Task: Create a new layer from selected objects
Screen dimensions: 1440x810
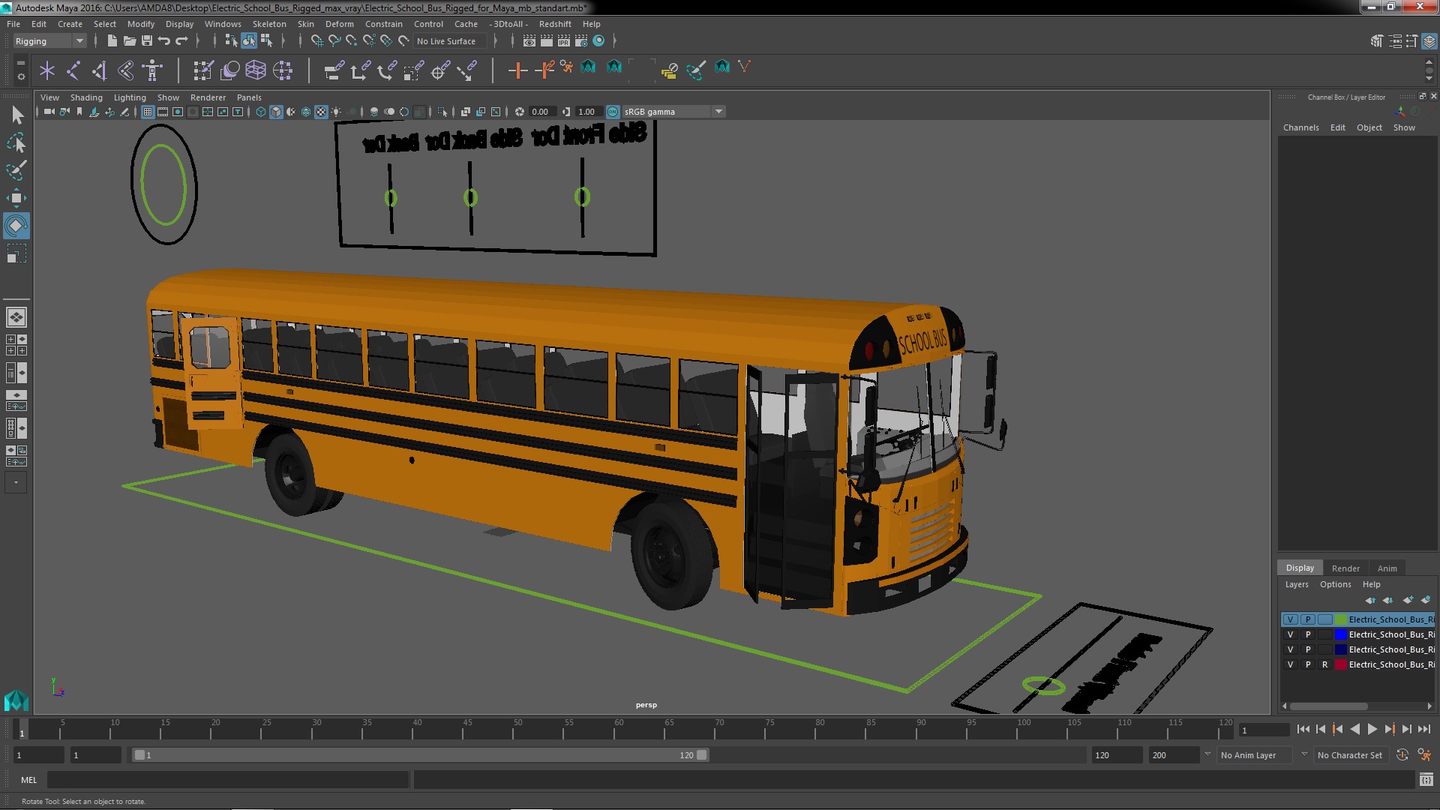Action: coord(1426,600)
